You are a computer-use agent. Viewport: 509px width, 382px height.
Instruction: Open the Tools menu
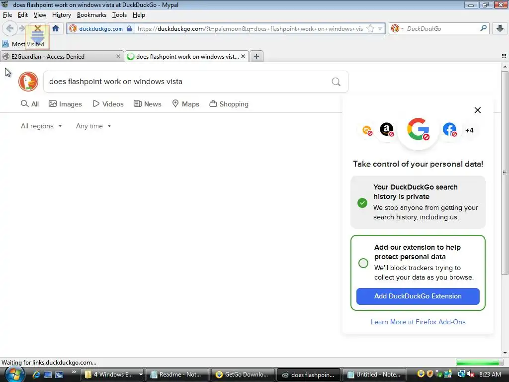[x=119, y=15]
